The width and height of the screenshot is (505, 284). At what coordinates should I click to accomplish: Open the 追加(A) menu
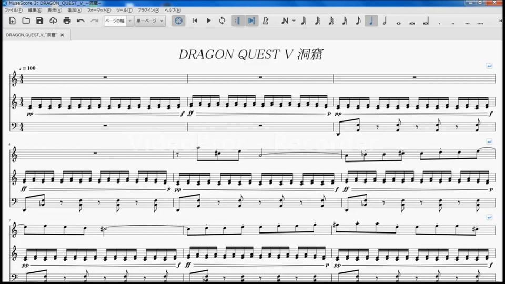point(74,11)
